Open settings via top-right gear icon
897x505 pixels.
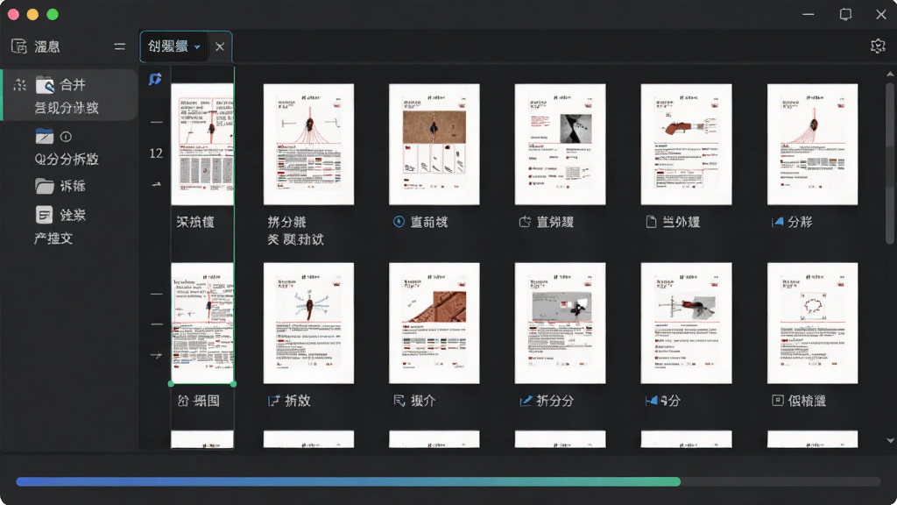tap(878, 46)
